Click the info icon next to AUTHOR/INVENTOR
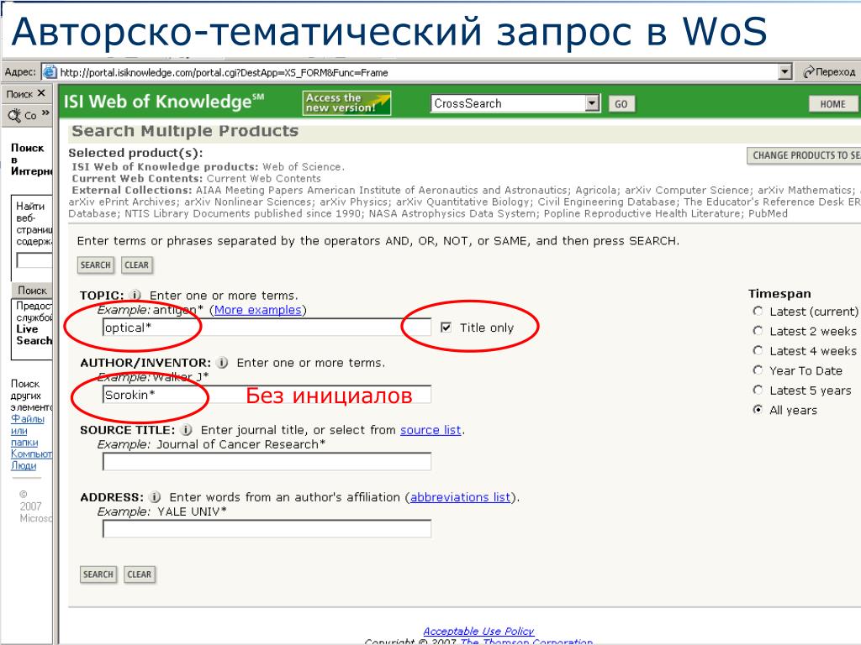The width and height of the screenshot is (861, 645). pyautogui.click(x=222, y=363)
